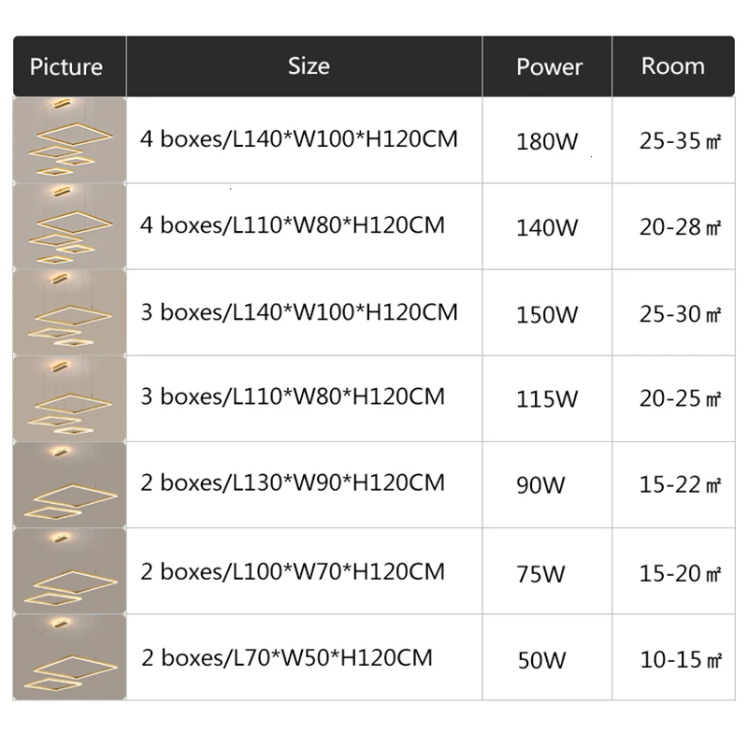Click the Size column header
Image resolution: width=748 pixels, height=748 pixels.
coord(309,65)
